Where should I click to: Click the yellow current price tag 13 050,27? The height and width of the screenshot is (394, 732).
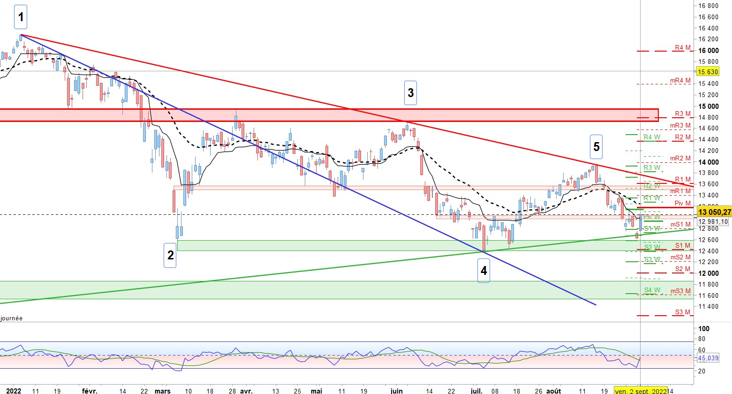coord(714,212)
